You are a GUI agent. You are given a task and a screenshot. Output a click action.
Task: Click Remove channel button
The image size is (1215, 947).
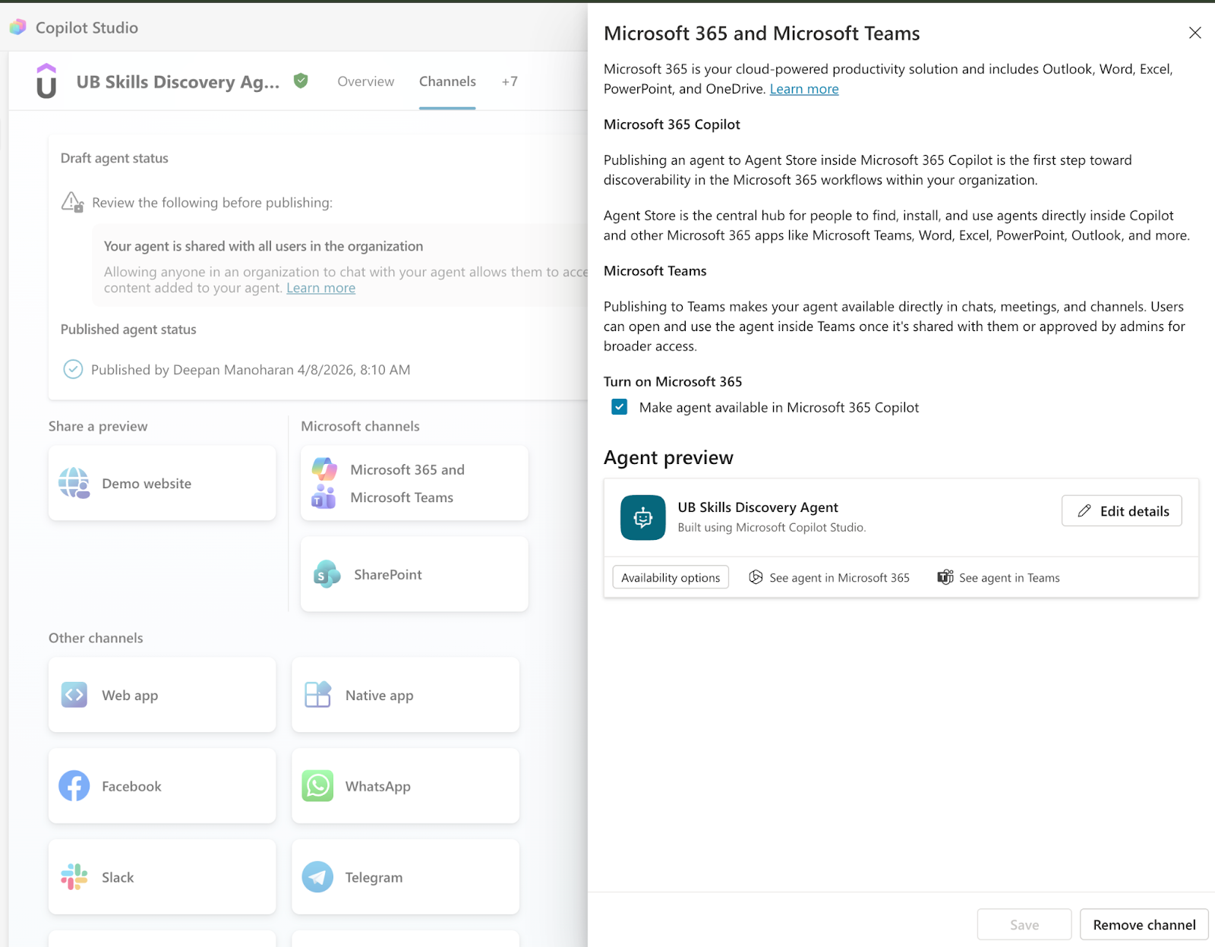point(1144,924)
